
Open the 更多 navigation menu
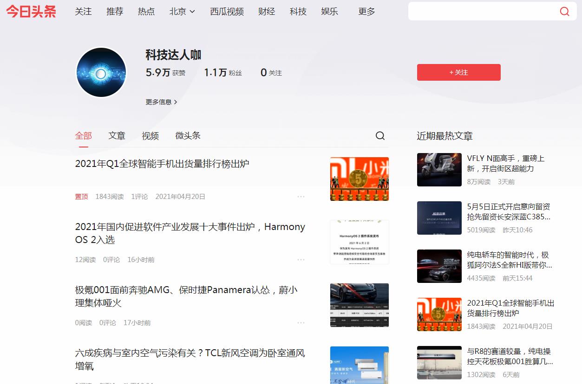[x=366, y=12]
